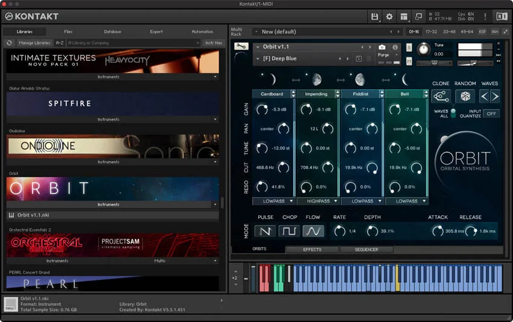Toggle the Input Quantize OFF switch
The image size is (513, 322).
click(491, 113)
